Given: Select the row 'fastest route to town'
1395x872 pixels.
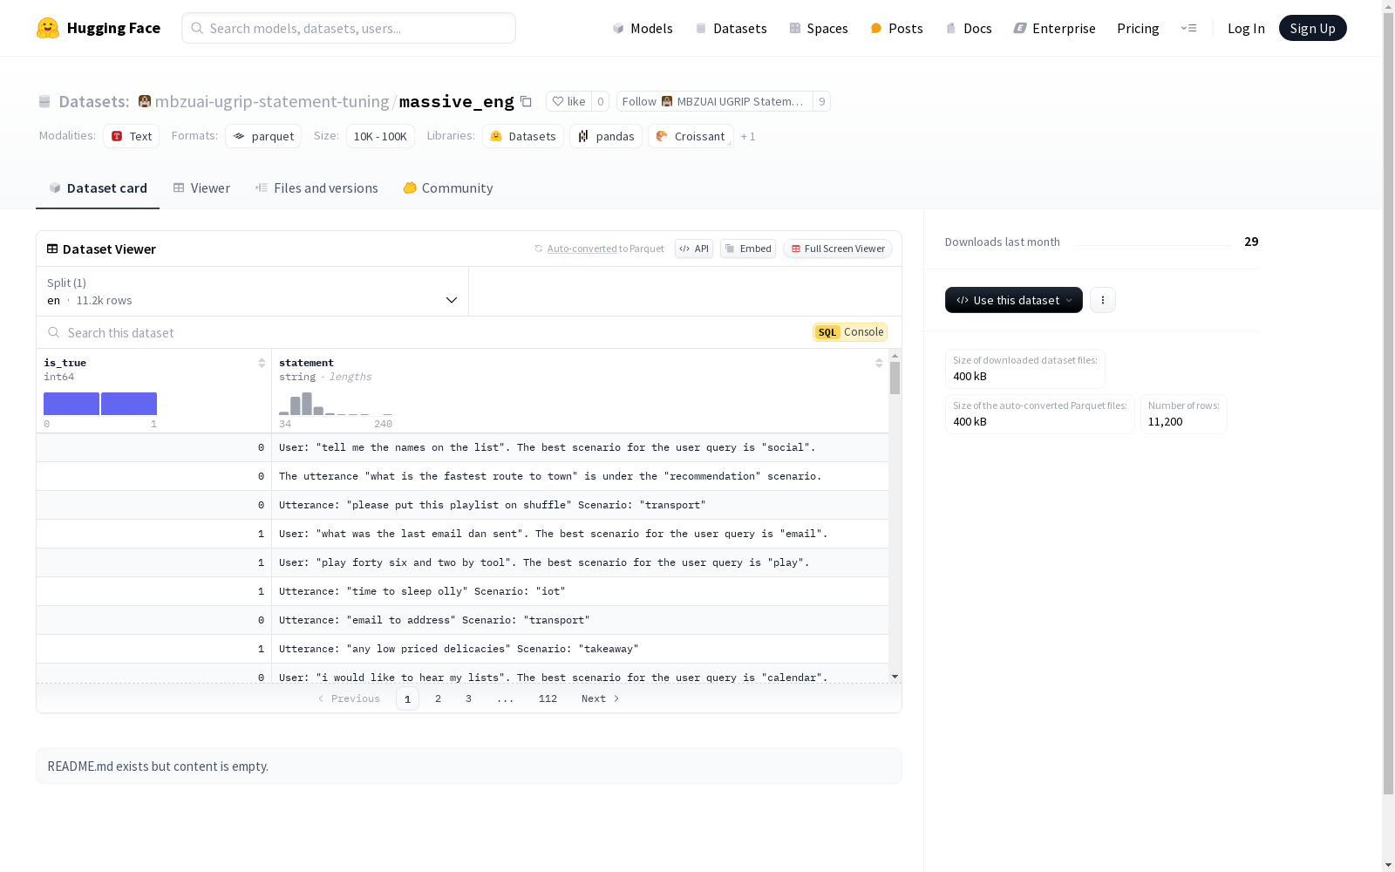Looking at the screenshot, I should (x=462, y=476).
